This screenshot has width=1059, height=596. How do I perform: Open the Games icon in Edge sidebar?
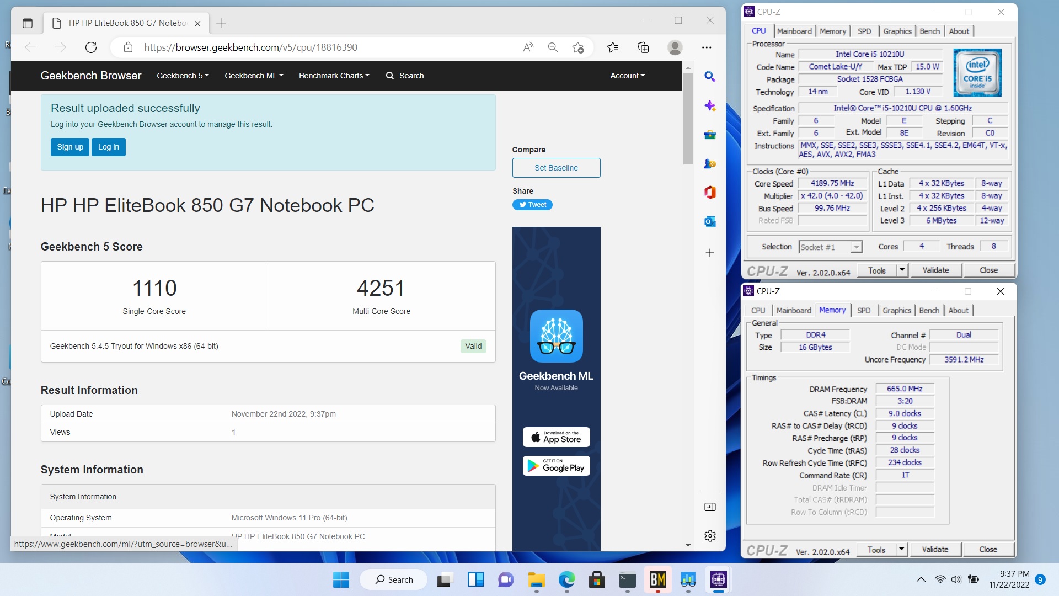click(710, 164)
